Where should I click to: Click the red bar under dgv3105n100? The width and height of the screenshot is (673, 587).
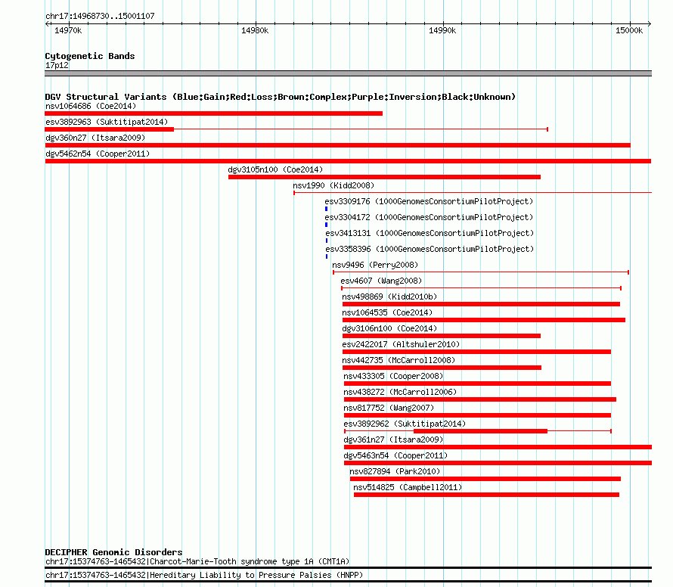pyautogui.click(x=385, y=177)
